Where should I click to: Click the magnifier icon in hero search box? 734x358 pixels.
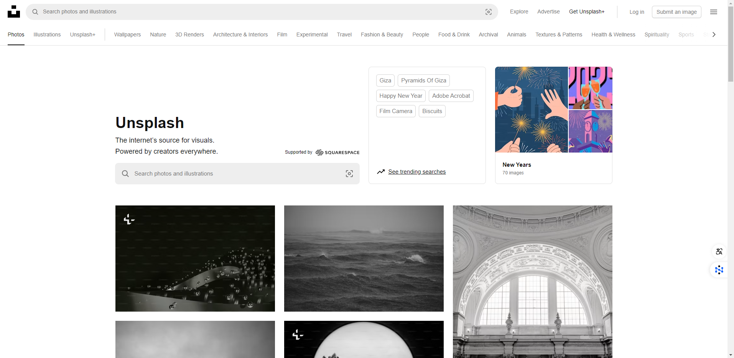[125, 174]
